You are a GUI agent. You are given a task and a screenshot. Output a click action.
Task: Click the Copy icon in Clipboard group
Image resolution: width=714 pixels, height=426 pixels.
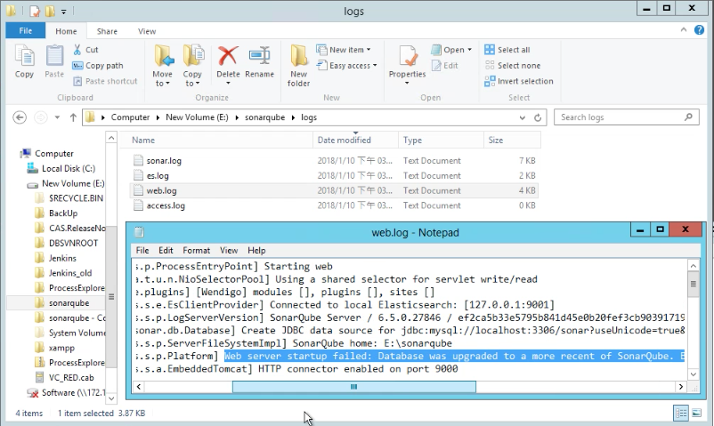click(24, 55)
